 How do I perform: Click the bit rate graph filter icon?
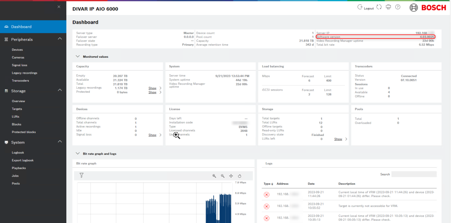click(81, 175)
